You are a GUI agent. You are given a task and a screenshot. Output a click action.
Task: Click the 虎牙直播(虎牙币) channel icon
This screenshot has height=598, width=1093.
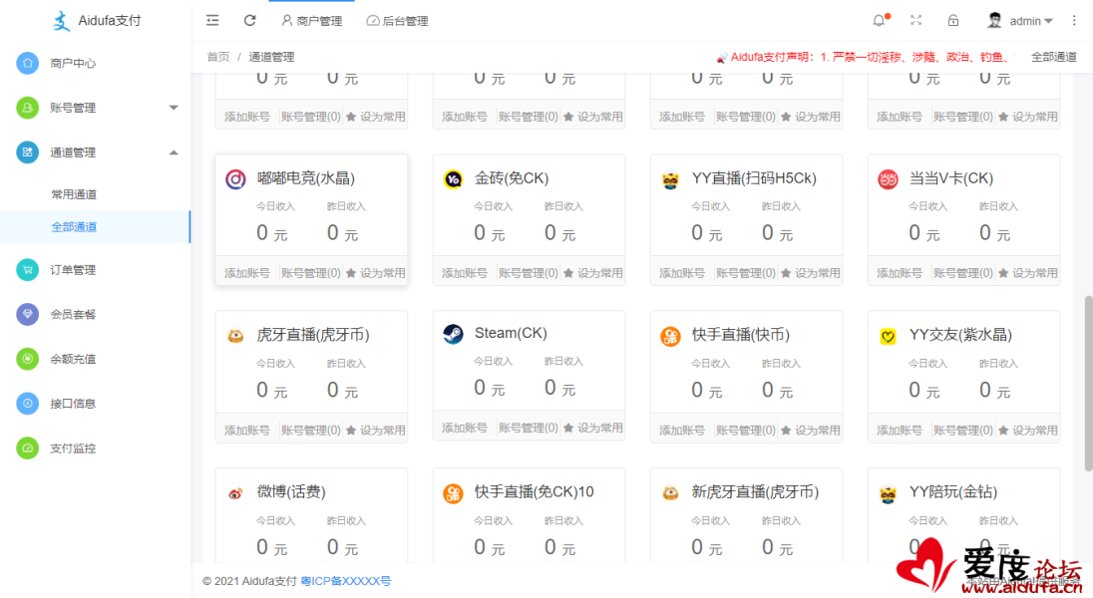click(x=235, y=336)
